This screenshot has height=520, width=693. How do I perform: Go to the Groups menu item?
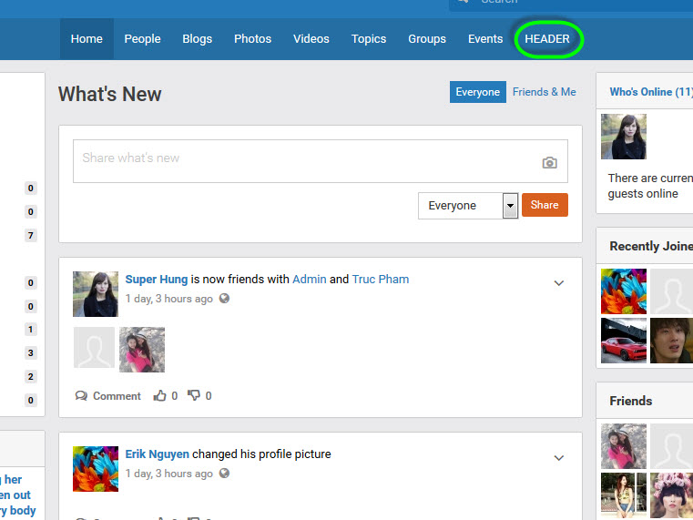427,39
